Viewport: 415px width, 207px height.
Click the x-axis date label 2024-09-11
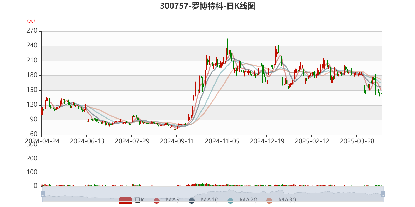click(x=177, y=141)
